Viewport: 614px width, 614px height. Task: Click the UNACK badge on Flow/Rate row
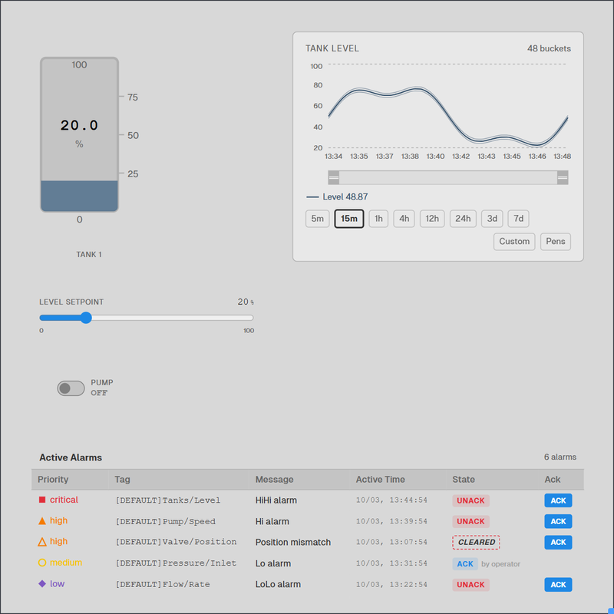[x=470, y=585]
